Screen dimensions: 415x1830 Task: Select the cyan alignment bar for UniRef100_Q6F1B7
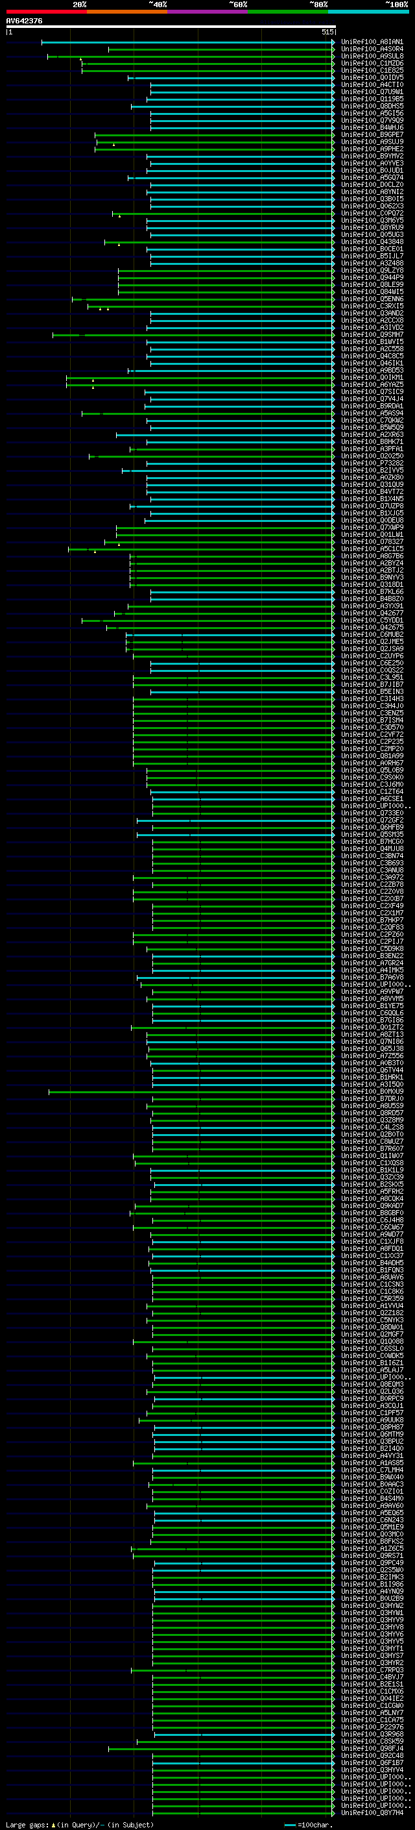242,1762
